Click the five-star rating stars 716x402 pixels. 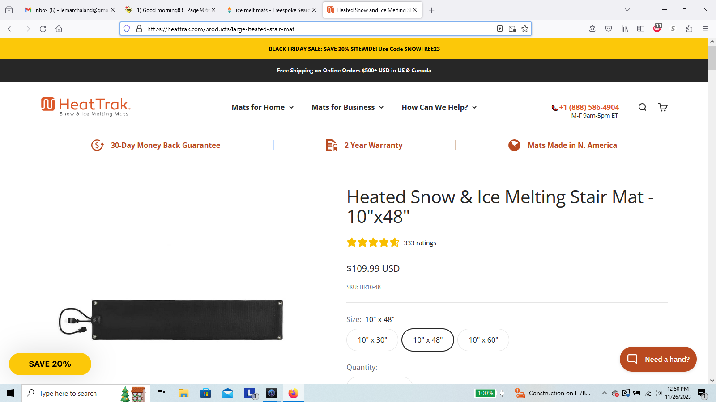click(373, 243)
